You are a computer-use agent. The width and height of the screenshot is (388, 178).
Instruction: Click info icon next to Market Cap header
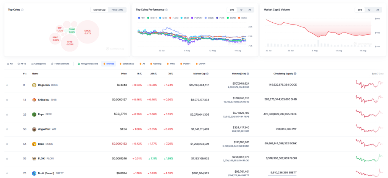click(x=207, y=74)
